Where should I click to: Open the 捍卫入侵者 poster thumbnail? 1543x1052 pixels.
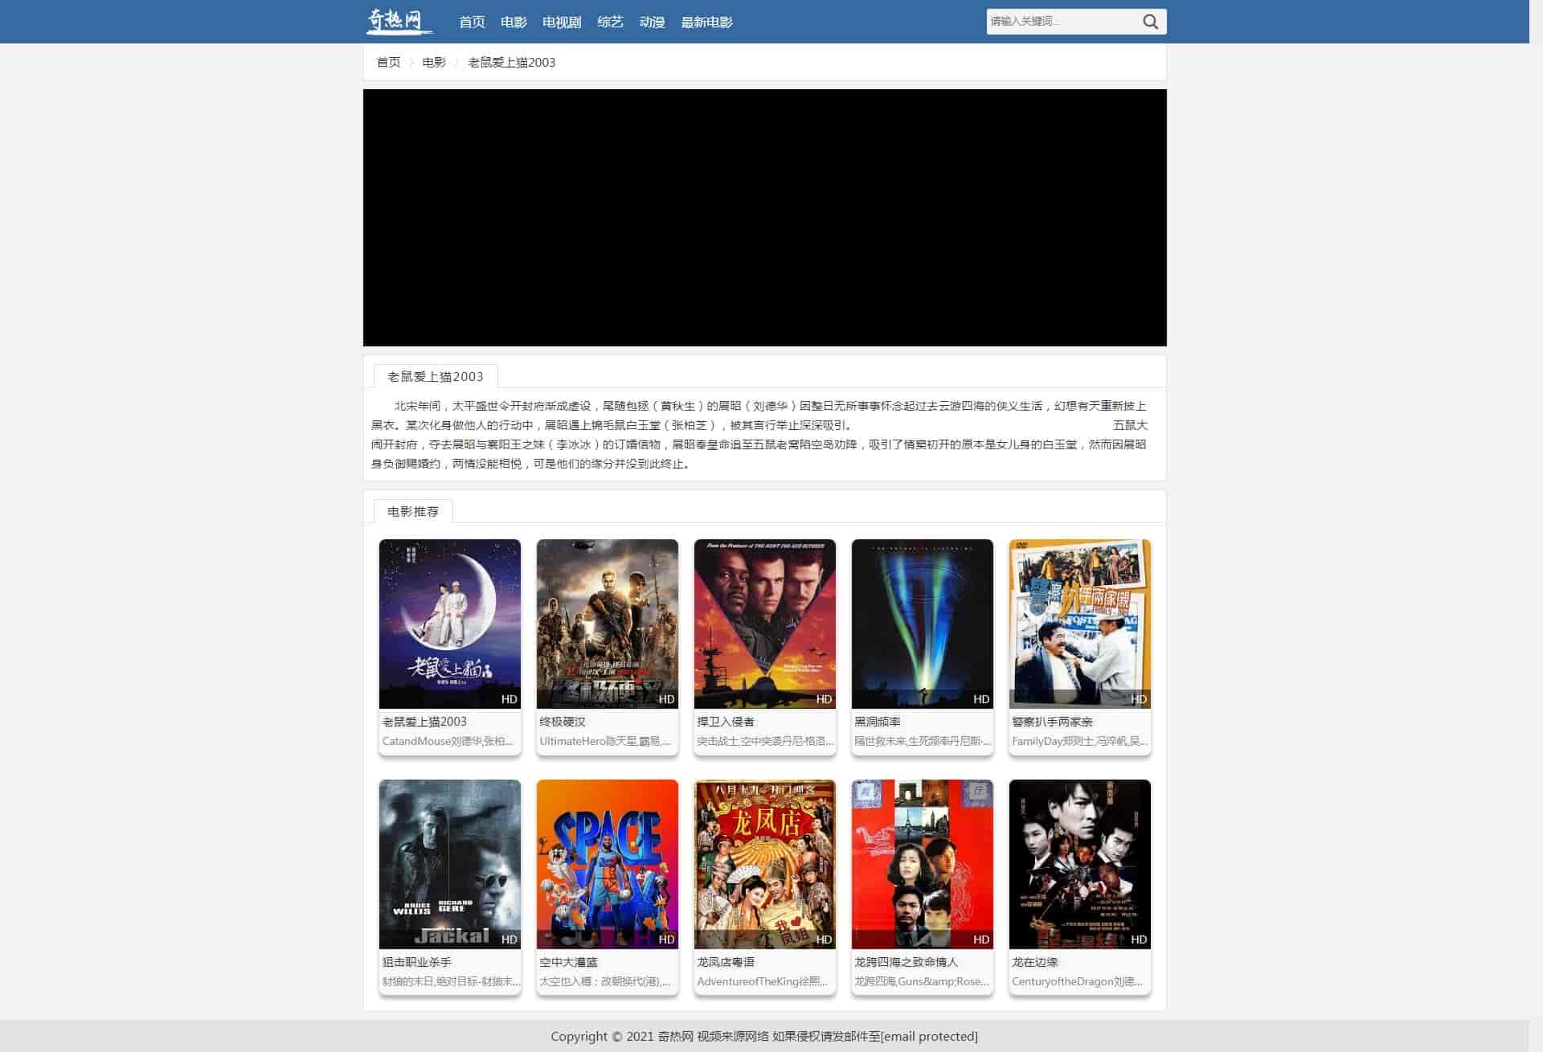click(764, 624)
